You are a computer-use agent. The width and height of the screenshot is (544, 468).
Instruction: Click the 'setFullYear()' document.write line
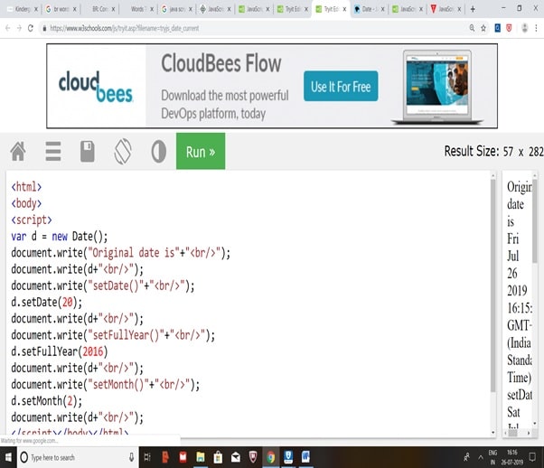pyautogui.click(x=113, y=335)
